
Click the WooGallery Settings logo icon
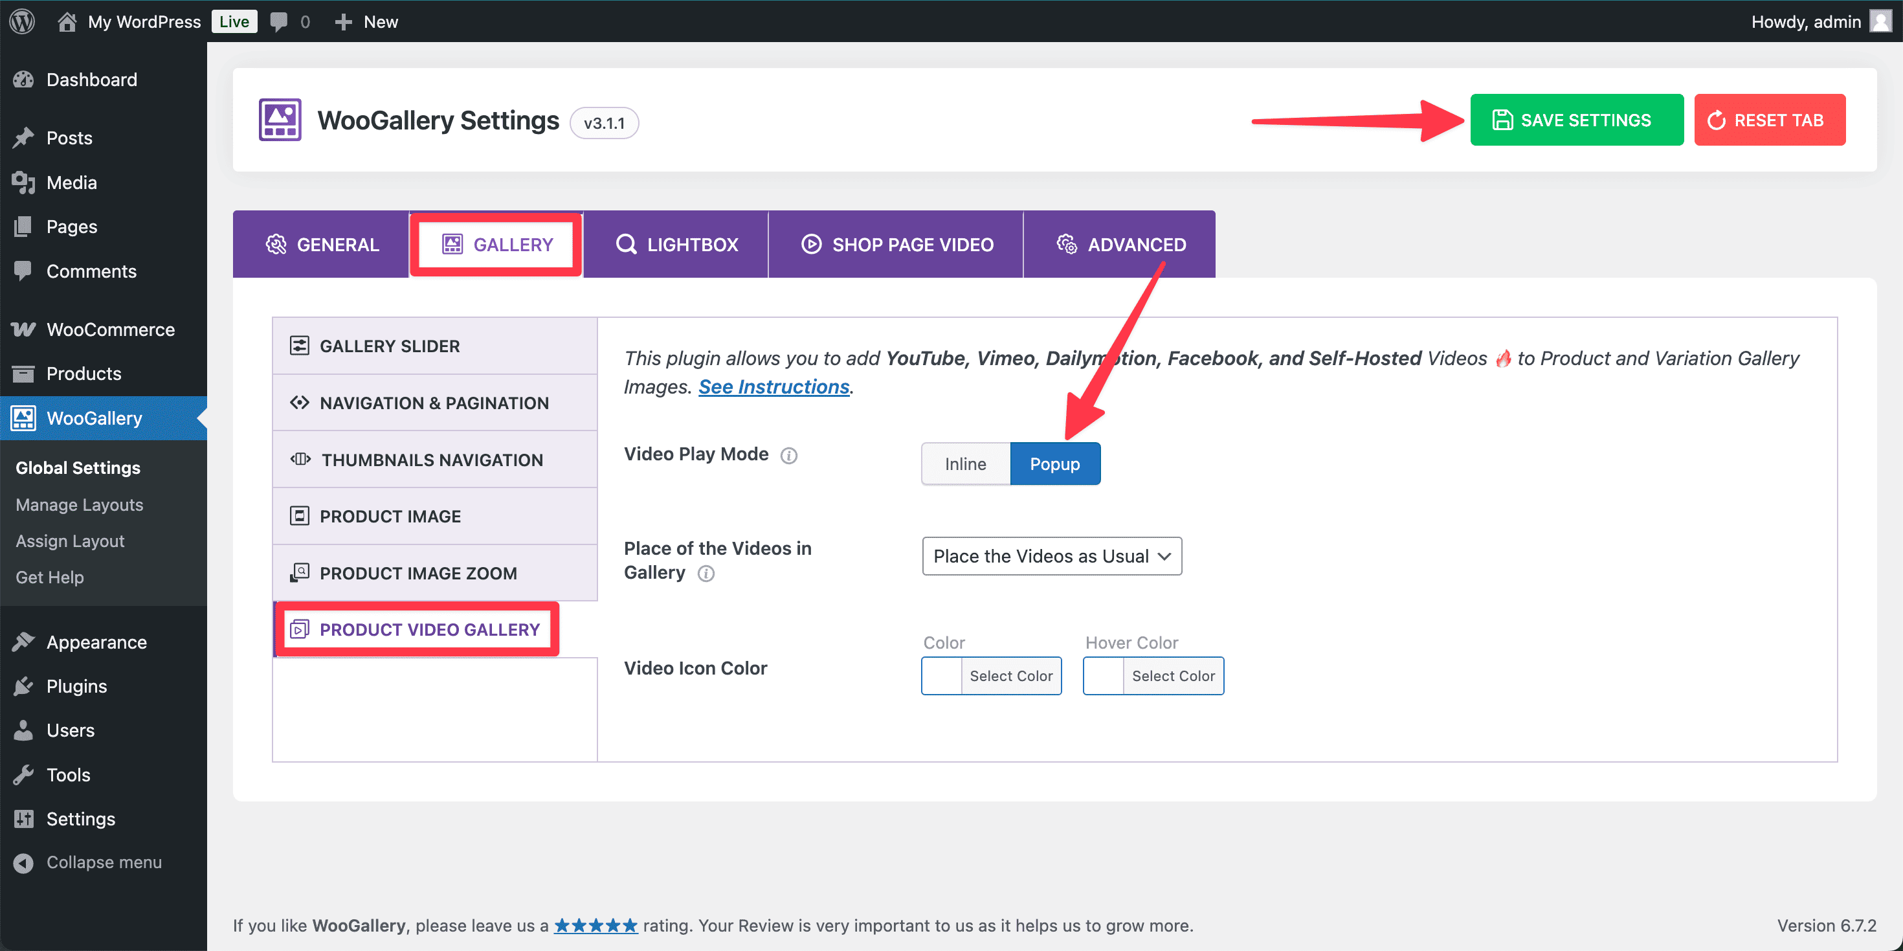point(279,120)
